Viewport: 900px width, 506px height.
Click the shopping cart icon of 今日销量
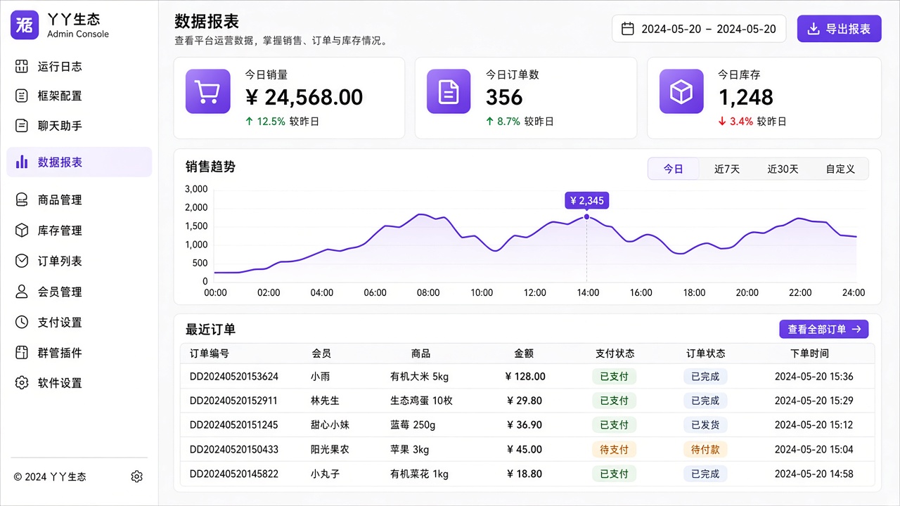click(x=207, y=91)
